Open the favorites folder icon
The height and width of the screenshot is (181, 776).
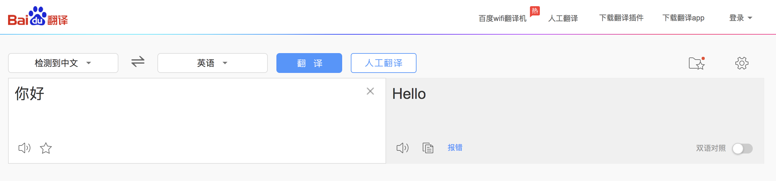click(x=697, y=63)
